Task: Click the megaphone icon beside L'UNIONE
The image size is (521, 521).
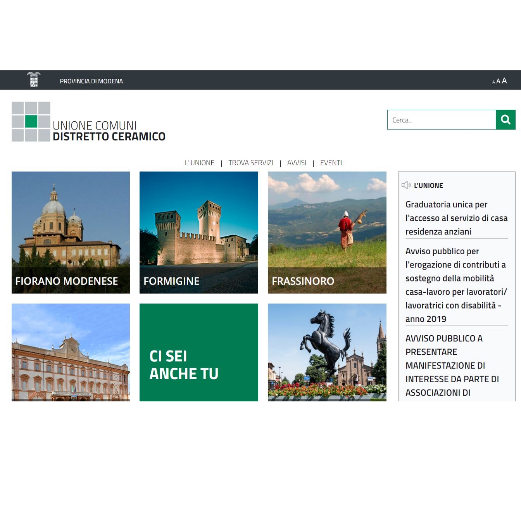Action: tap(406, 185)
